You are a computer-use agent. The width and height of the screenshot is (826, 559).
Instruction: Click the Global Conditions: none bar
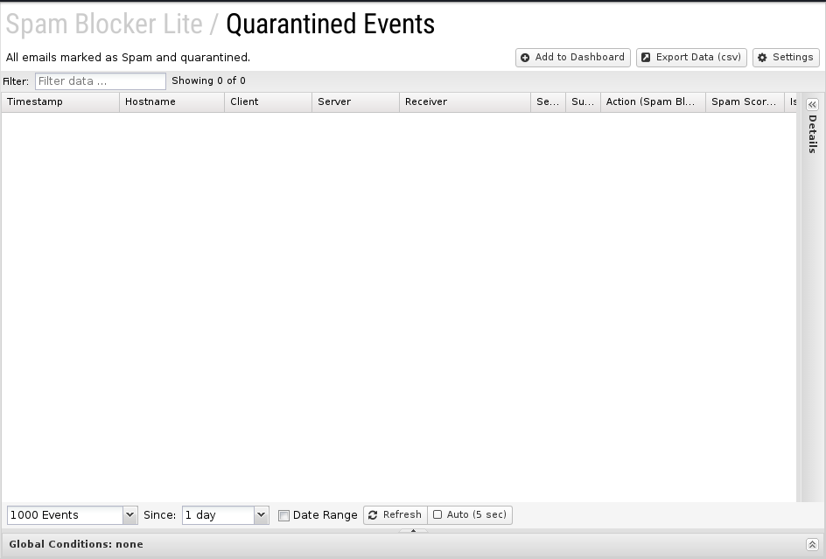(413, 545)
